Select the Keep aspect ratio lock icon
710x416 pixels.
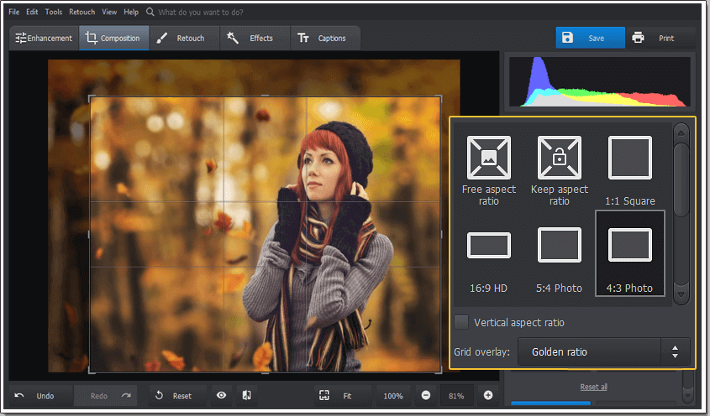click(x=560, y=157)
